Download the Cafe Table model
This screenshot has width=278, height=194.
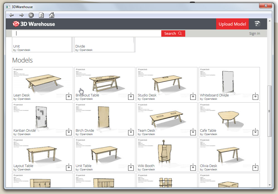[x=255, y=132]
